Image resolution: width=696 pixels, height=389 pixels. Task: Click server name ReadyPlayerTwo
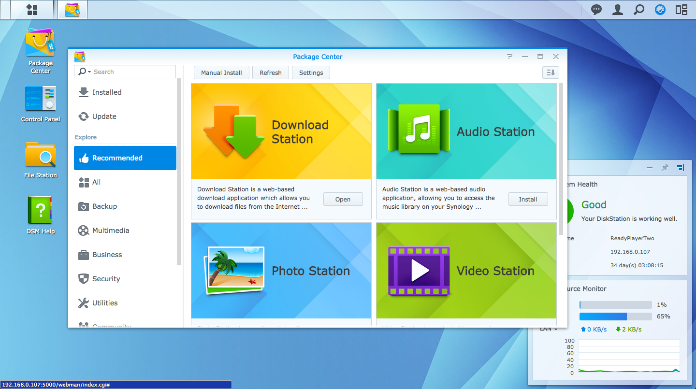(x=632, y=238)
